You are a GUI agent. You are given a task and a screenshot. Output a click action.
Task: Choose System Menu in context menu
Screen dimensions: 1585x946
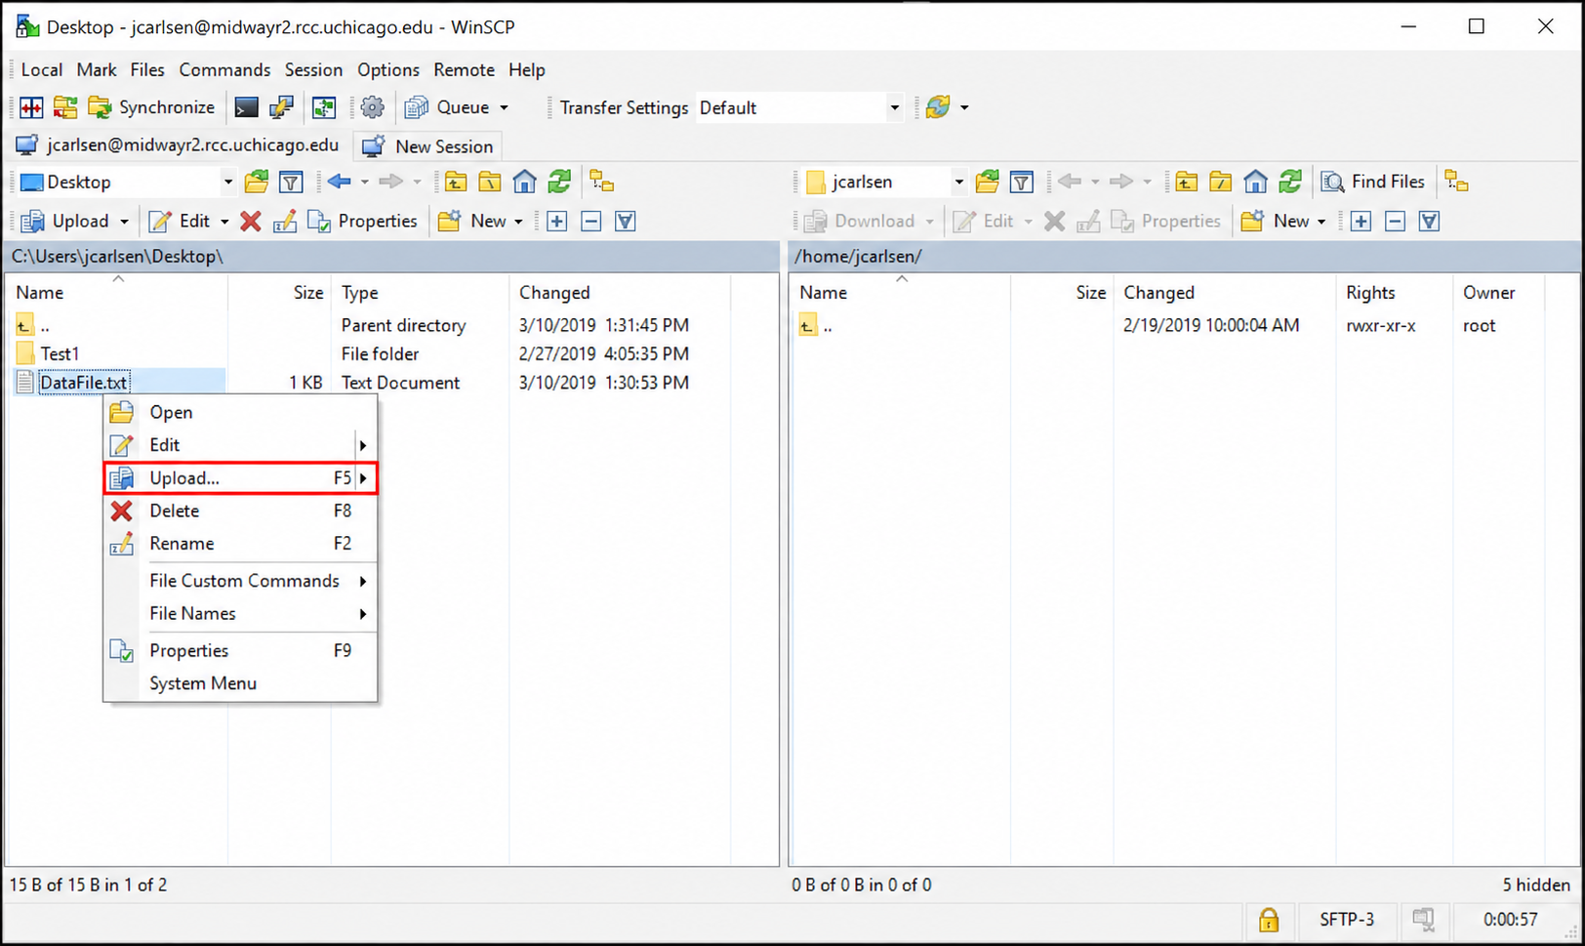click(x=240, y=683)
